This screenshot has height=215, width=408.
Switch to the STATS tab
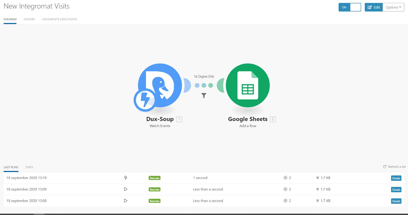click(x=29, y=167)
